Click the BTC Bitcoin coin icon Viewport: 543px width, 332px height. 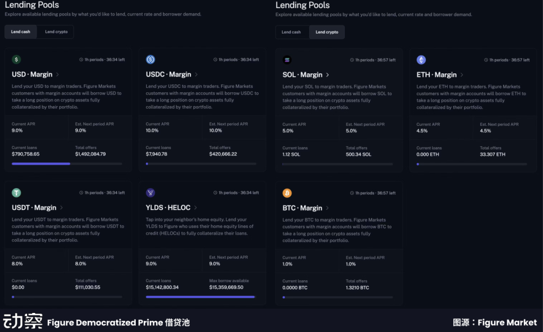287,193
